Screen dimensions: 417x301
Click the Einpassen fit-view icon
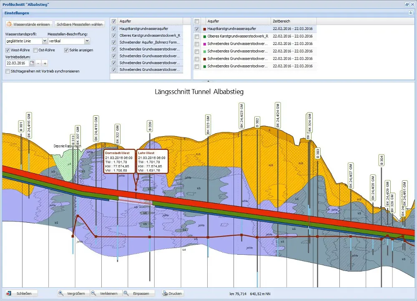tap(126, 294)
